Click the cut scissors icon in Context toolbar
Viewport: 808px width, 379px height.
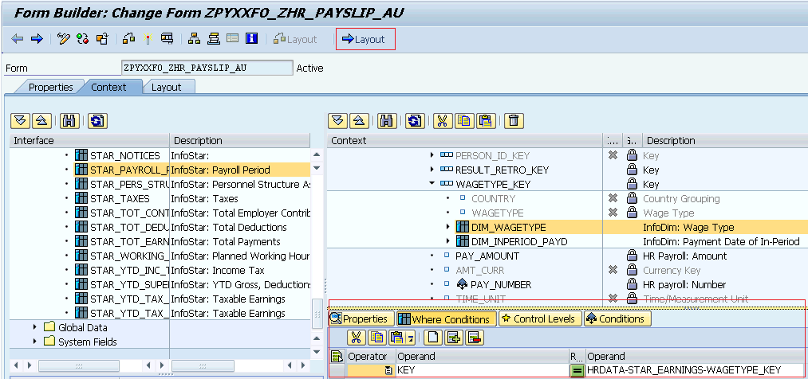(x=440, y=121)
